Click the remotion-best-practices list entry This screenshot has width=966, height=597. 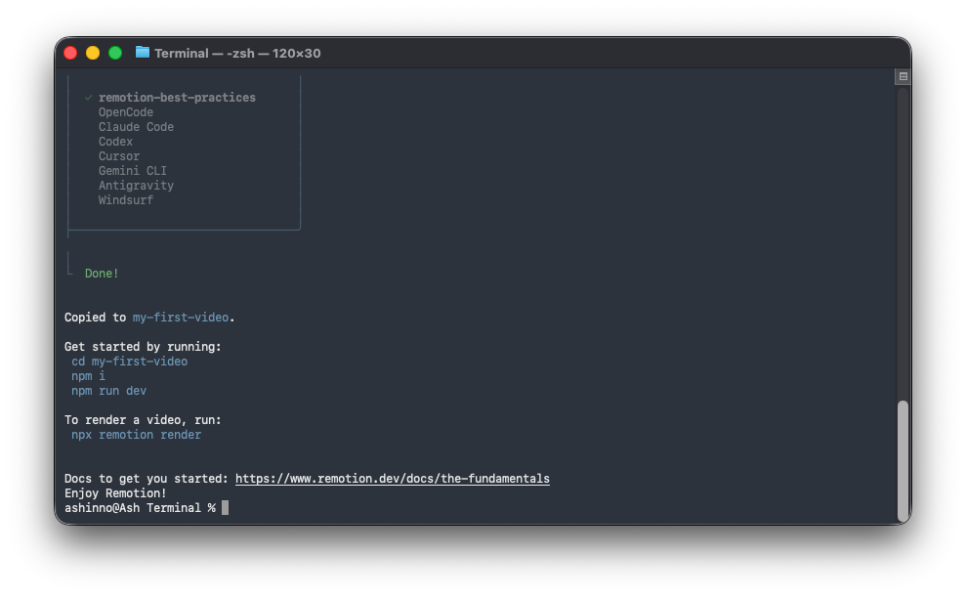pyautogui.click(x=177, y=98)
